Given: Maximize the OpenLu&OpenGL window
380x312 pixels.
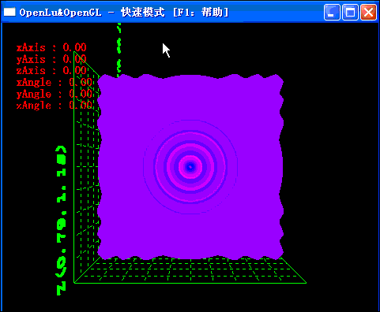Looking at the screenshot, I should [350, 12].
